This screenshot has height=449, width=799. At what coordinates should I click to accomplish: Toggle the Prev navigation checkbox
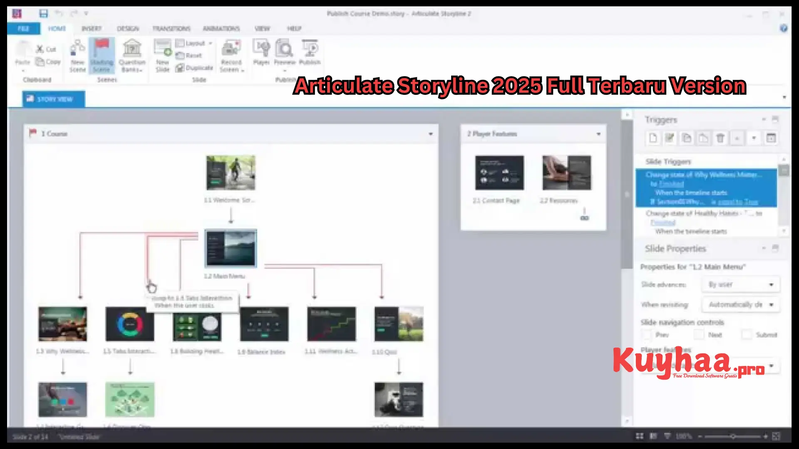(x=646, y=335)
